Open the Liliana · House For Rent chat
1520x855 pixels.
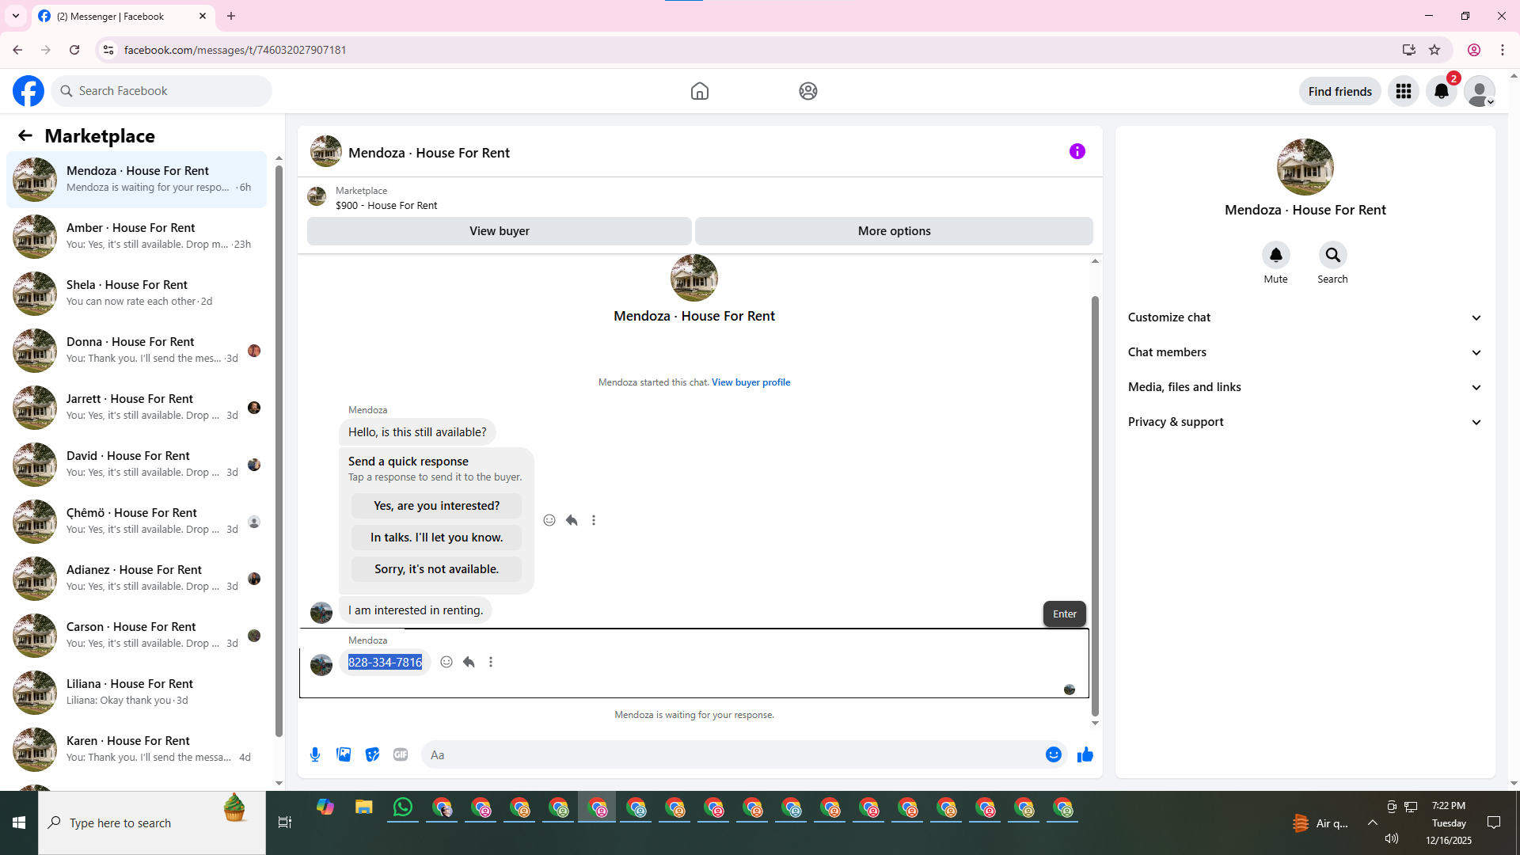(x=137, y=692)
